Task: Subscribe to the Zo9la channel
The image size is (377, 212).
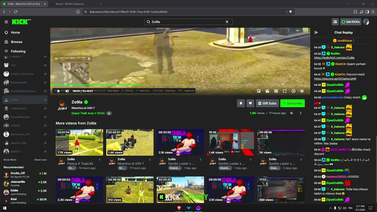Action: (x=292, y=103)
